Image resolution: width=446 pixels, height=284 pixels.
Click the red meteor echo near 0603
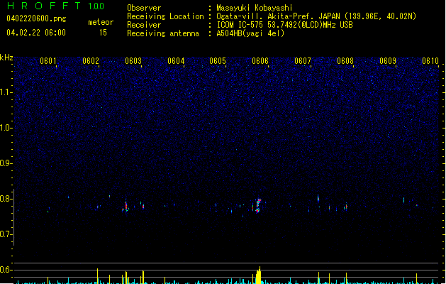(x=126, y=206)
